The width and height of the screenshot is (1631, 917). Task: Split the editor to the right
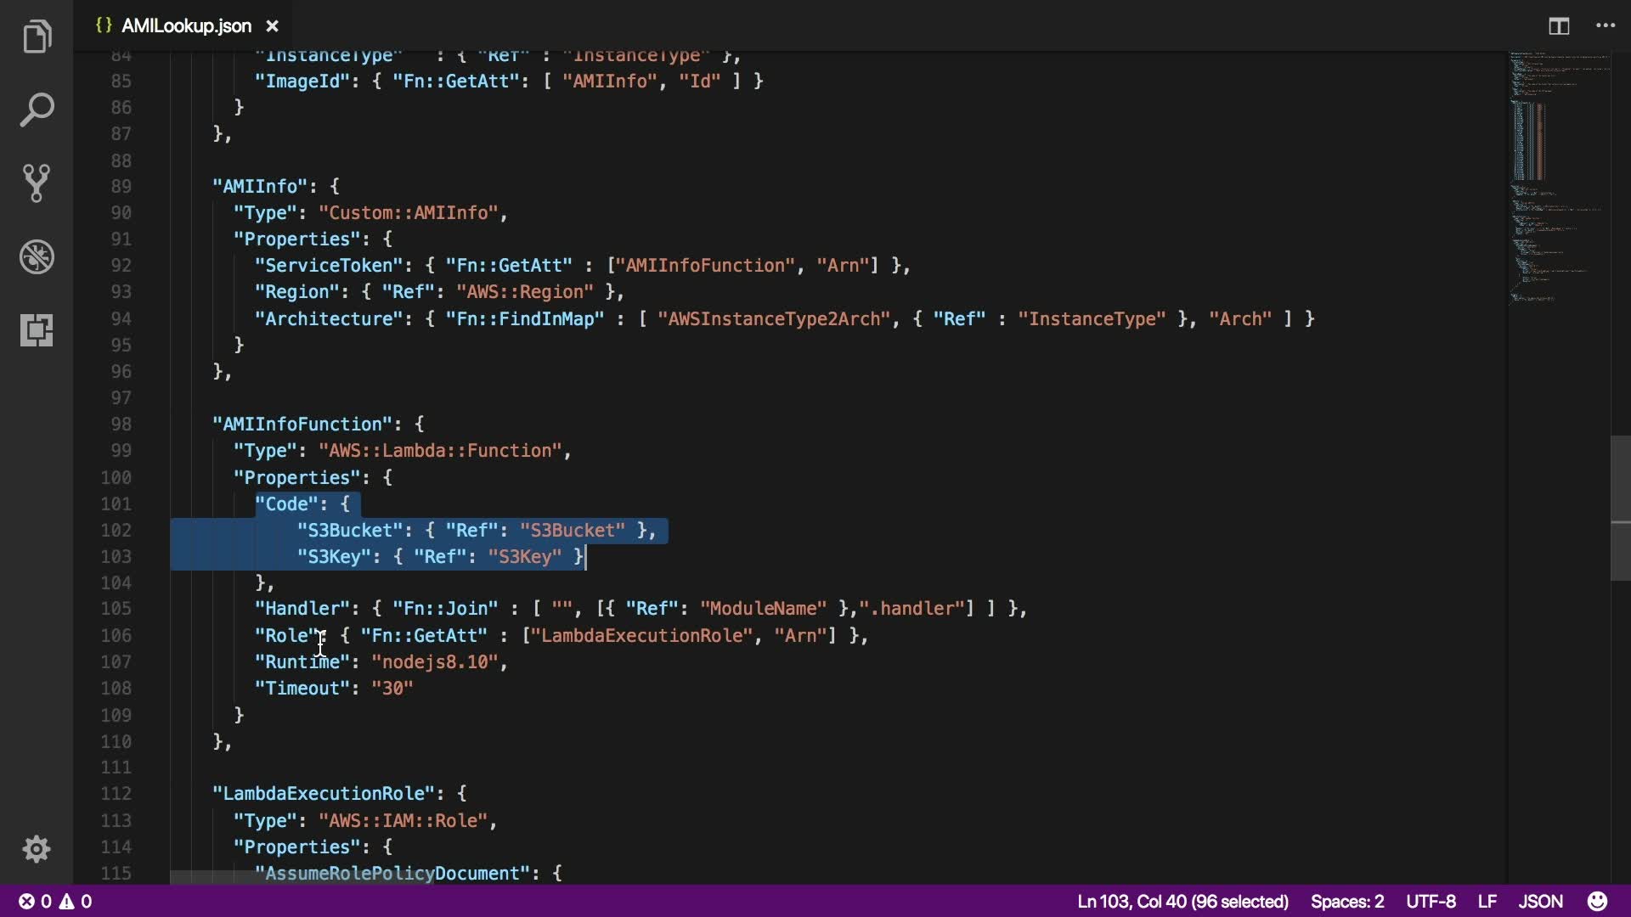click(1559, 26)
